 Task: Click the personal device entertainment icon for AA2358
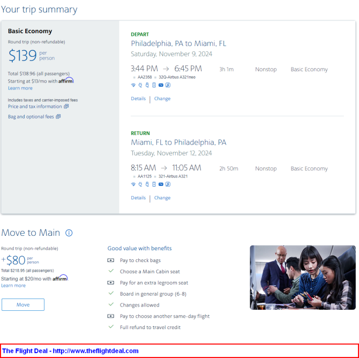154,85
